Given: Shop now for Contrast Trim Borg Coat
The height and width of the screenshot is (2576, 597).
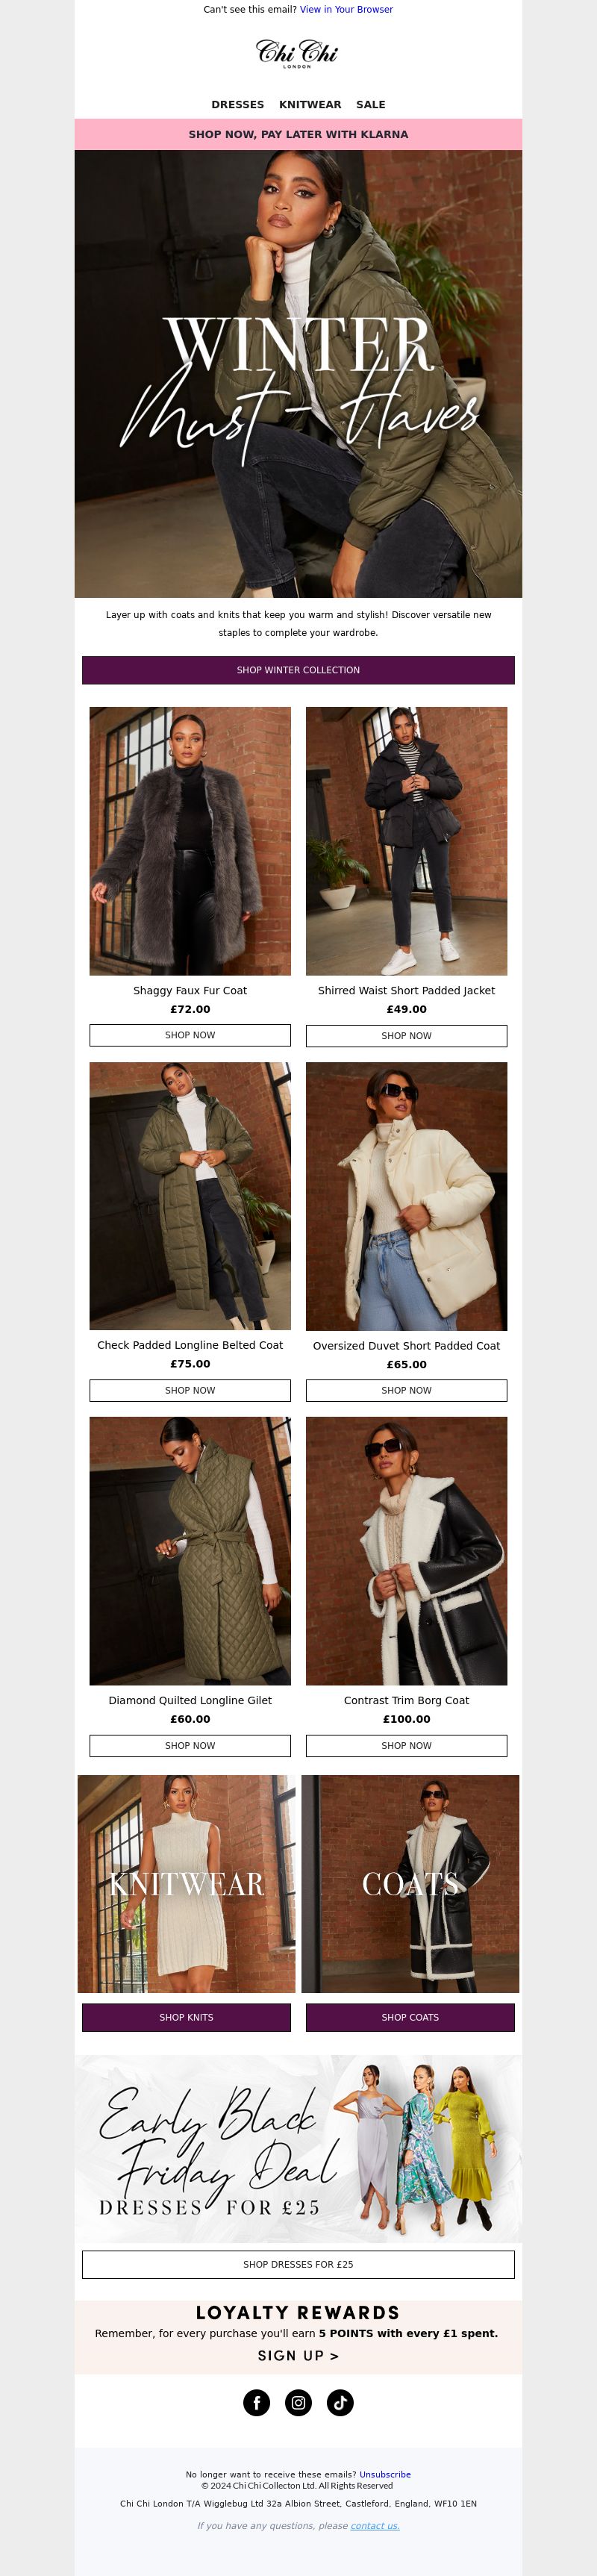Looking at the screenshot, I should click(406, 1745).
